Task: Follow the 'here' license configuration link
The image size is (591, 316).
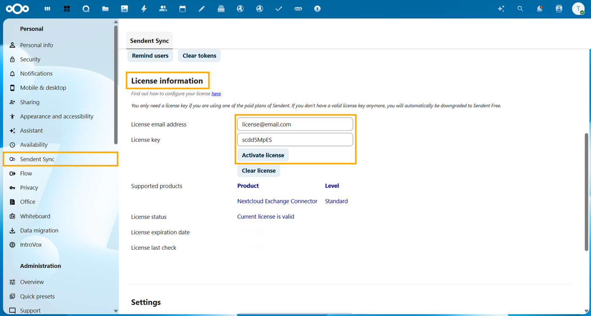Action: click(216, 94)
